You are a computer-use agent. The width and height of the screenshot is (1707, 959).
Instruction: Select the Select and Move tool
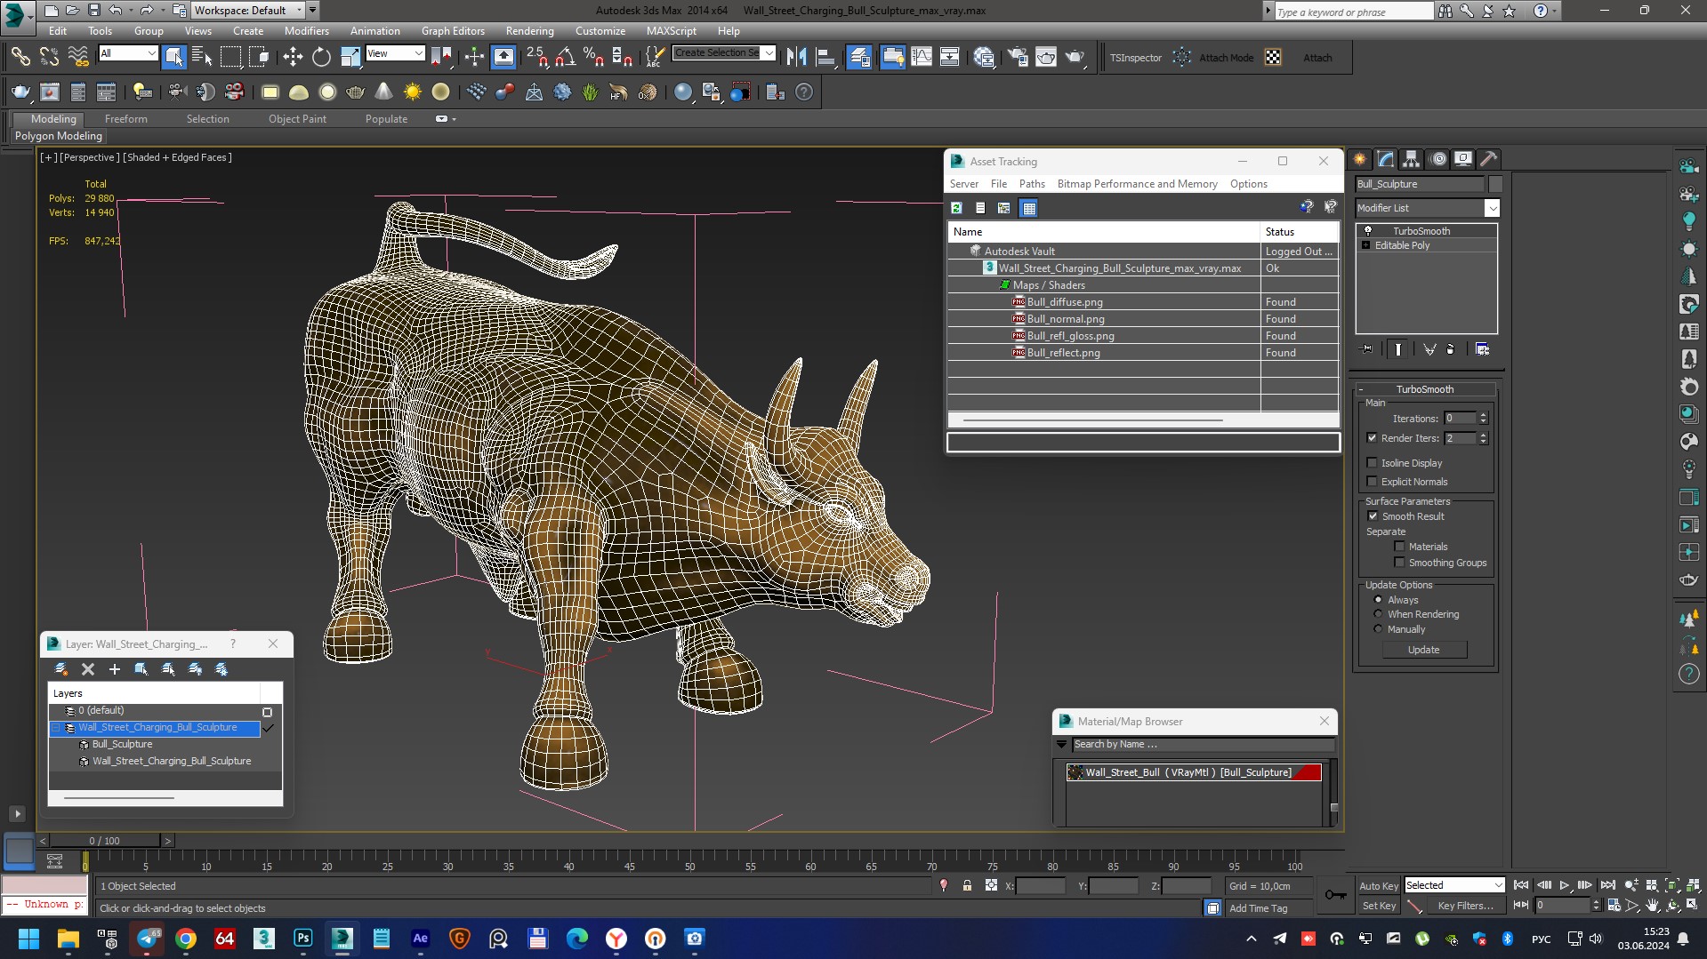pos(293,58)
